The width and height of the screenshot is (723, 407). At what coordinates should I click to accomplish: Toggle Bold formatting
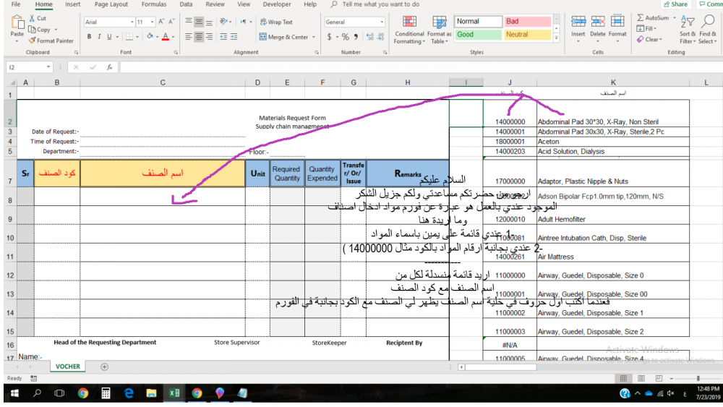[89, 36]
